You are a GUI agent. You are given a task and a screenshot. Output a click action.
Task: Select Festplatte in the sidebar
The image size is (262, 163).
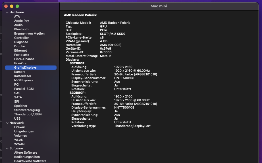point(22,55)
